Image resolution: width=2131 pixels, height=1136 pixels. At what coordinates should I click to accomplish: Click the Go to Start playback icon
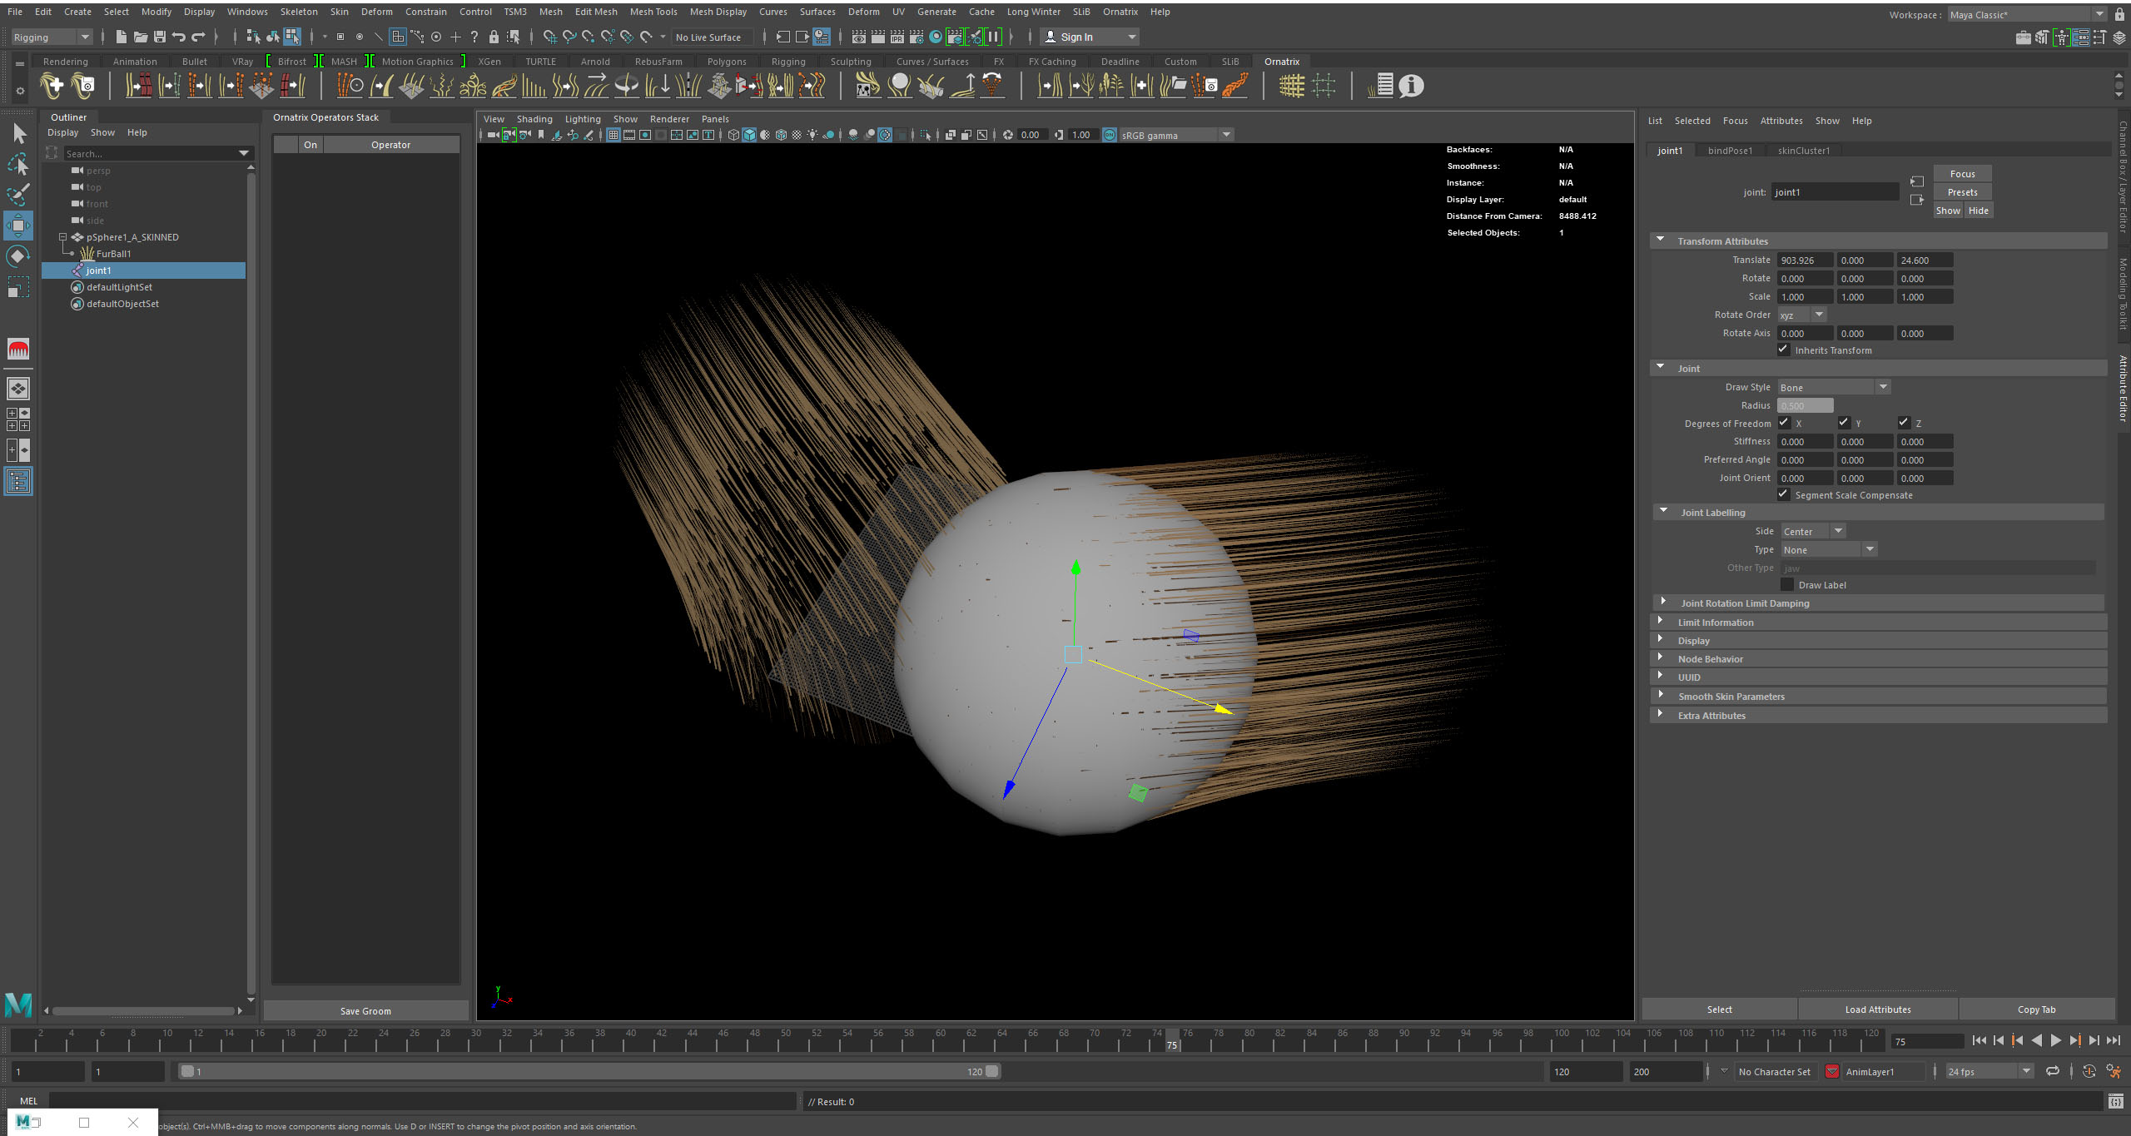1979,1040
